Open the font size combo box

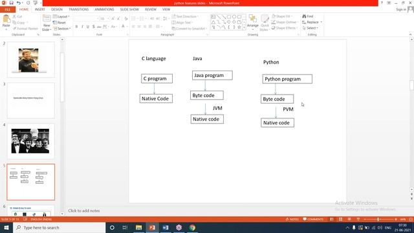[105, 19]
